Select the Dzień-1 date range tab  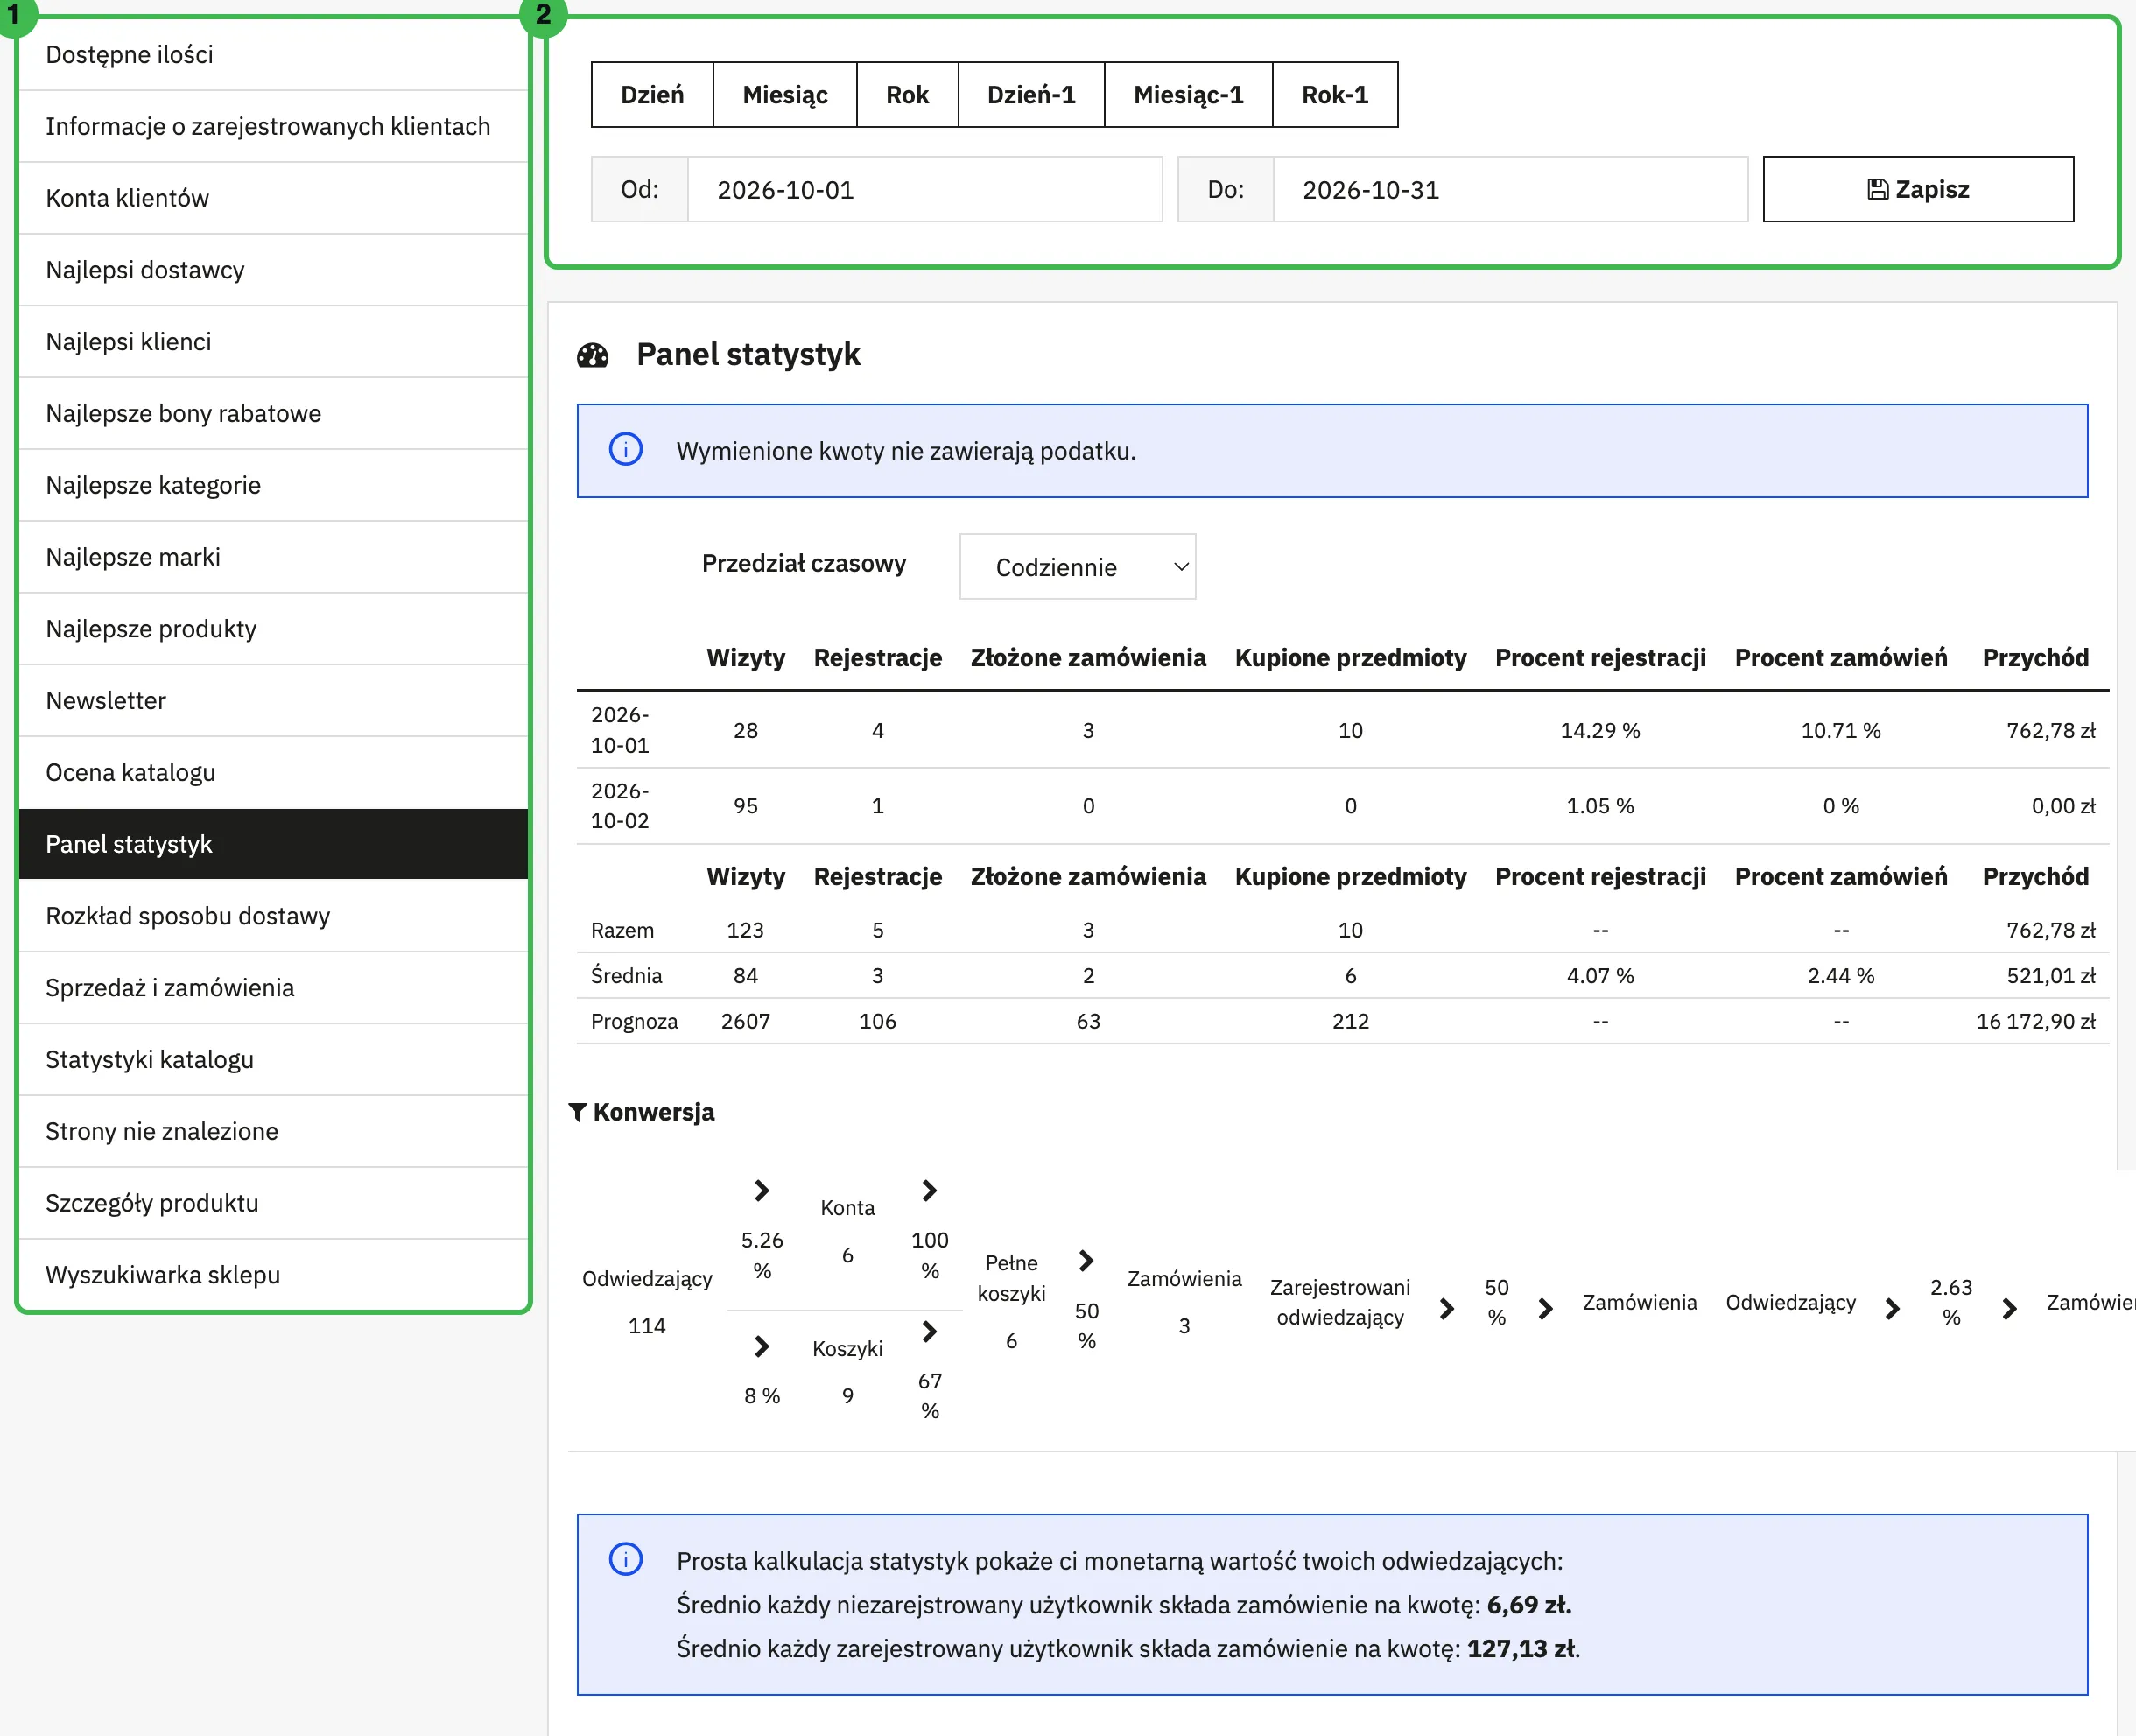(1031, 95)
